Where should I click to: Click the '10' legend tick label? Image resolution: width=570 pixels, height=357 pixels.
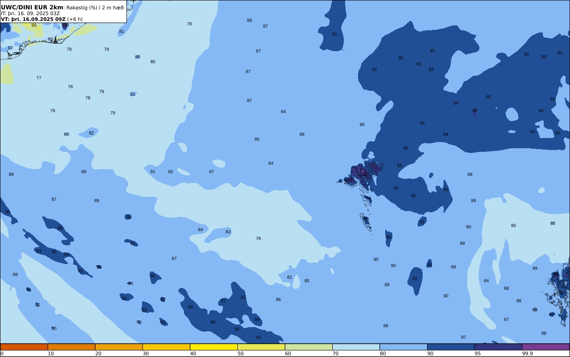pyautogui.click(x=51, y=353)
